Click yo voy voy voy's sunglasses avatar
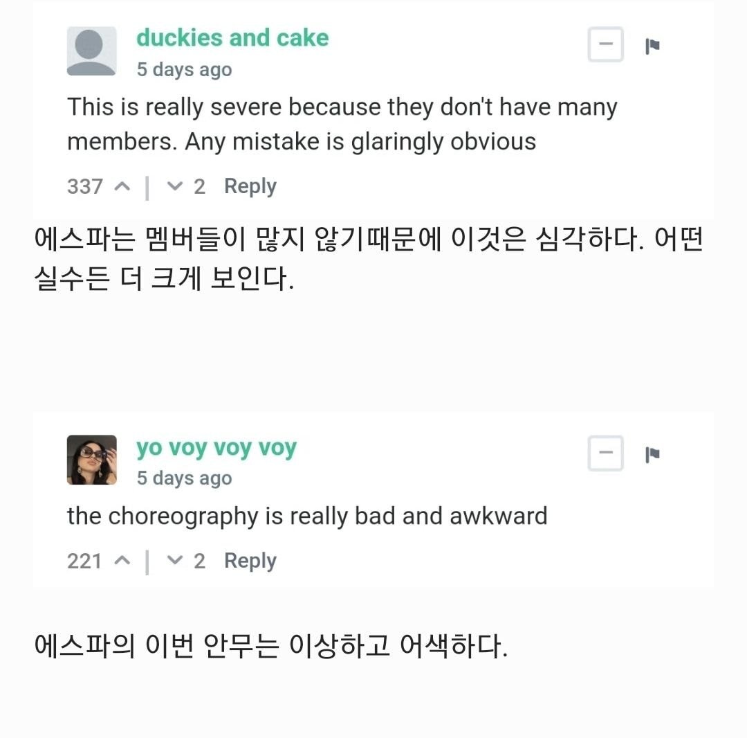The image size is (747, 738). click(x=91, y=460)
